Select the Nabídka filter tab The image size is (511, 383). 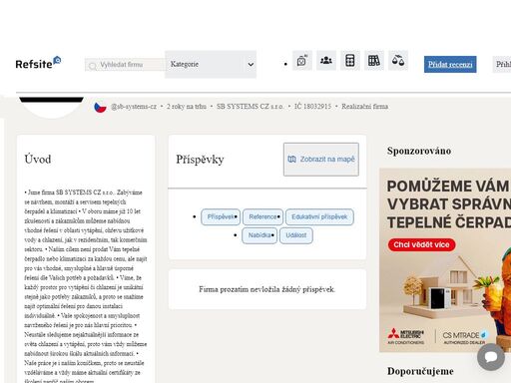coord(259,235)
